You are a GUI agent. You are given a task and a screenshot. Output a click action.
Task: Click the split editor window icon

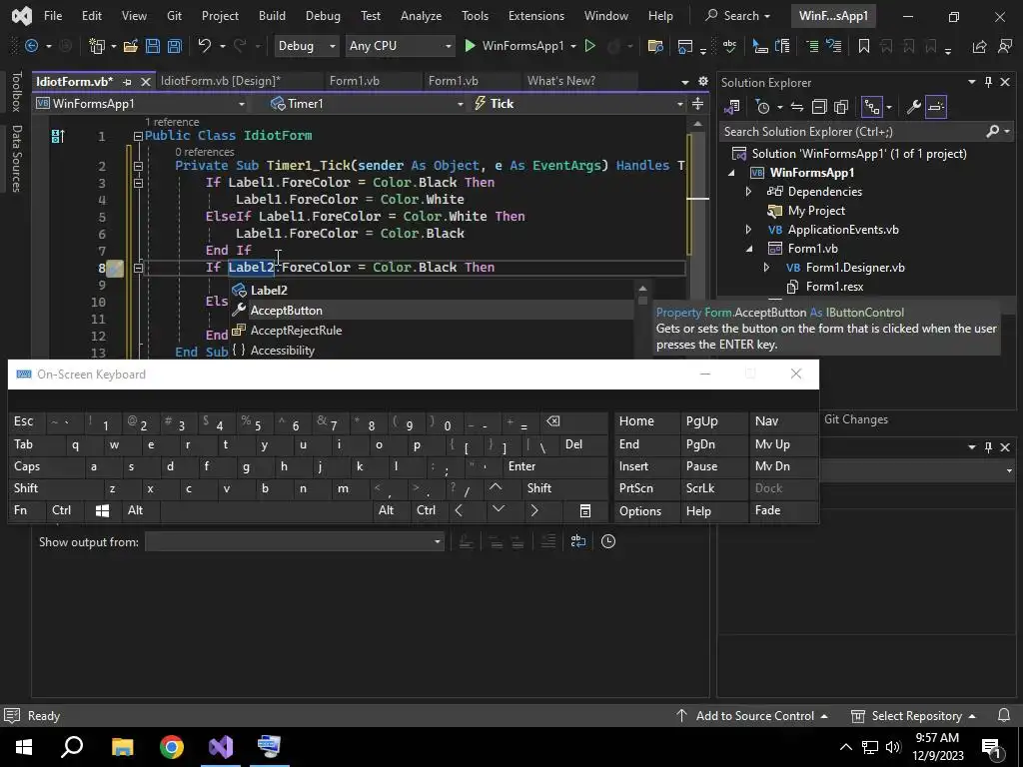(x=697, y=104)
